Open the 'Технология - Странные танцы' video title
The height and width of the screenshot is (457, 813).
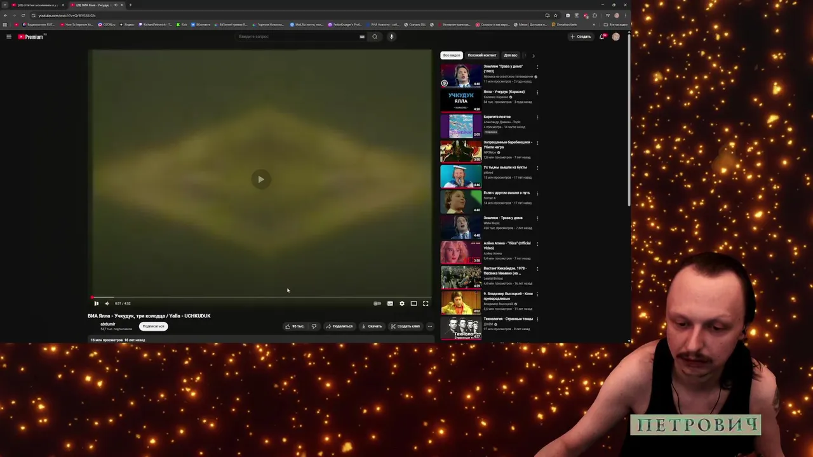pyautogui.click(x=507, y=319)
